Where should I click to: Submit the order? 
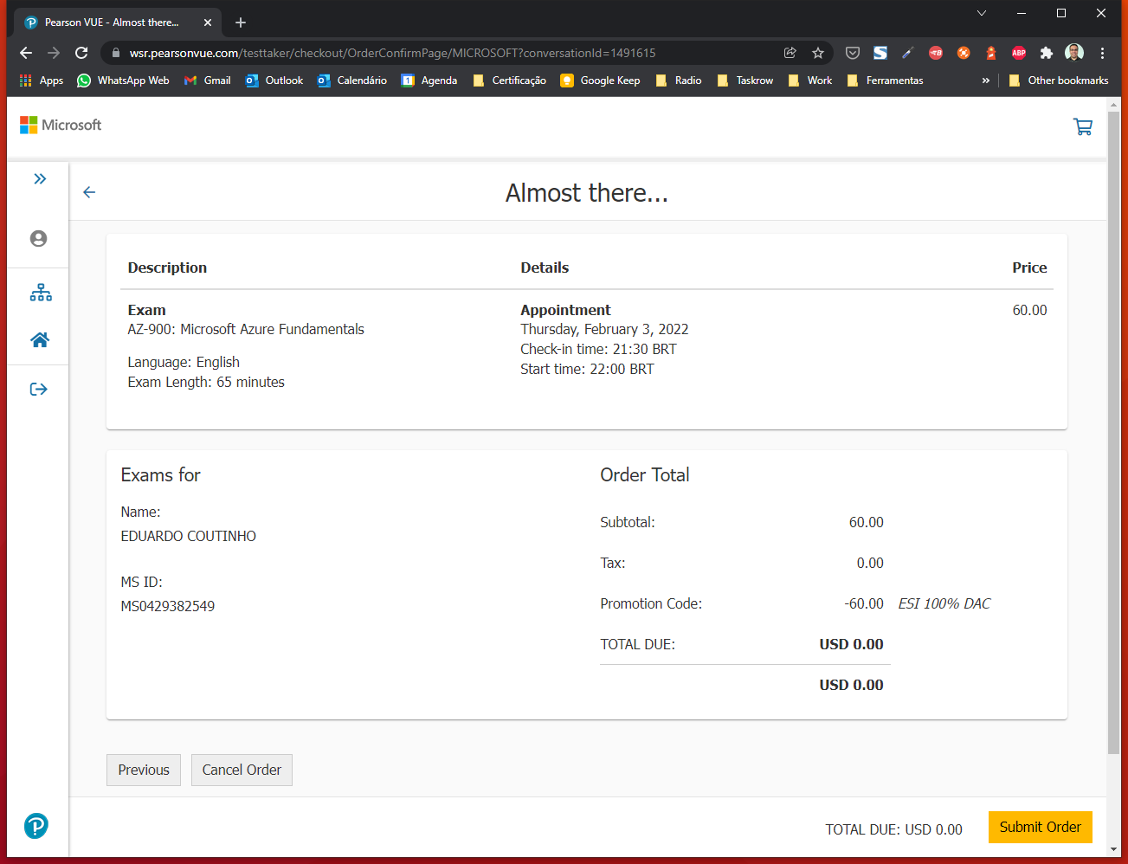point(1040,827)
